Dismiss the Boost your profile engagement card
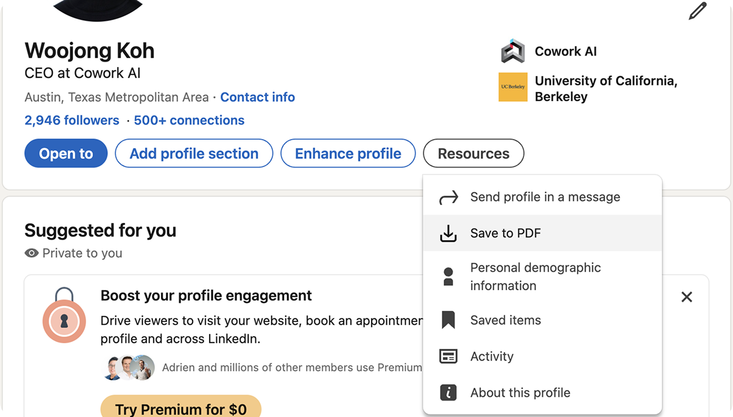 tap(687, 297)
